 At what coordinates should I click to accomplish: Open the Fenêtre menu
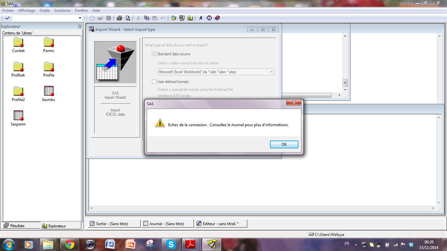[x=81, y=11]
